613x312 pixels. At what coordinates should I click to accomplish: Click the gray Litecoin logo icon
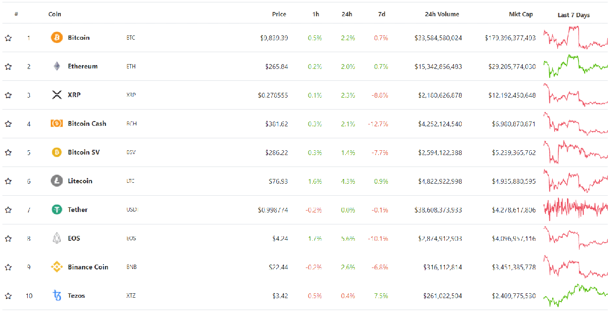tap(57, 181)
